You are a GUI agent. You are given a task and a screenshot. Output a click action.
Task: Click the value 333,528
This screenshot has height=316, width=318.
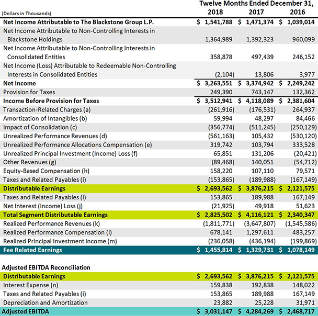[303, 145]
